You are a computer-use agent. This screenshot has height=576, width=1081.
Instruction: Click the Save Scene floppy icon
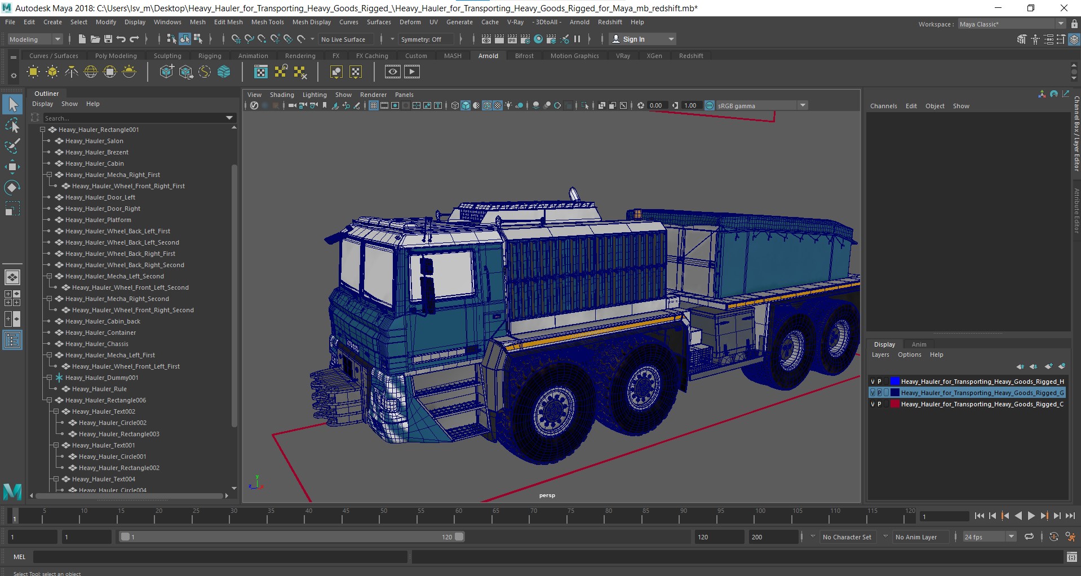click(x=108, y=39)
